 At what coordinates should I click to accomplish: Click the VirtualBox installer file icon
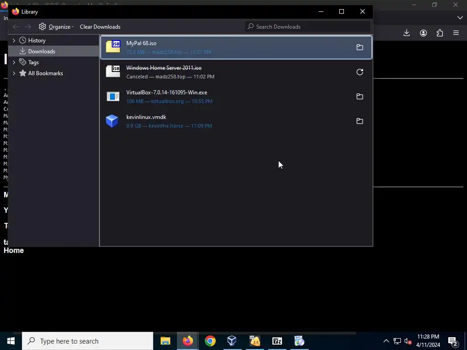coord(113,97)
